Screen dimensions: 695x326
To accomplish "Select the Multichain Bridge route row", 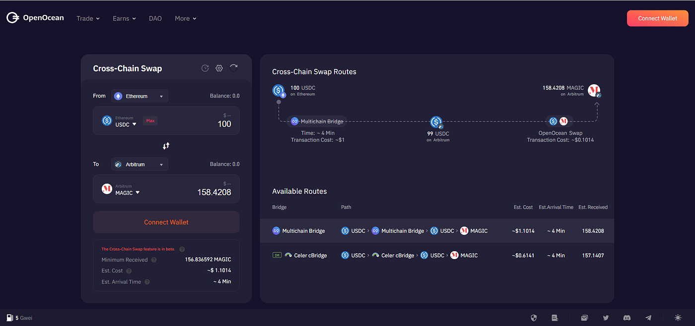I will [437, 231].
